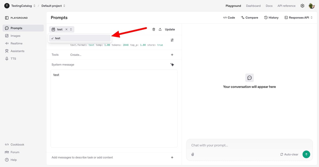319x167 pixels.
Task: Enable Auto-clear for the chat
Action: coord(289,154)
